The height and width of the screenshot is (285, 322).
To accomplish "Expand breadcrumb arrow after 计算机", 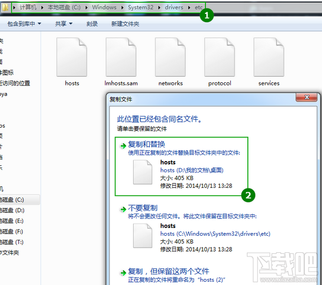I will coord(42,8).
